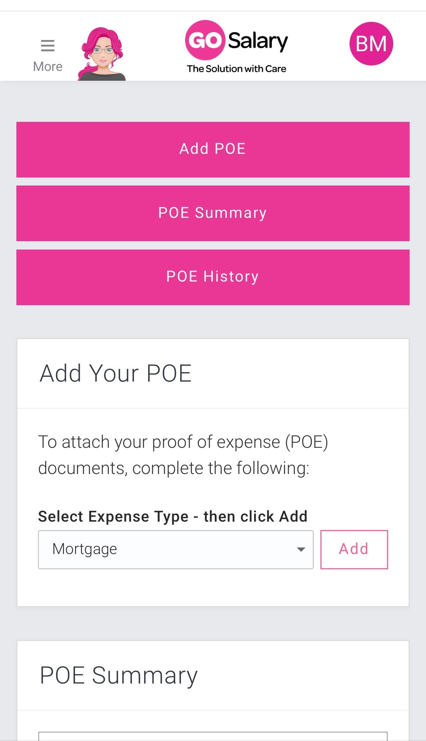Open the BM profile avatar badge
The height and width of the screenshot is (741, 426).
click(371, 43)
